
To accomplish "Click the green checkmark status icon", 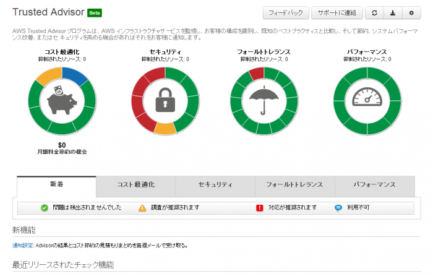I will 44,208.
